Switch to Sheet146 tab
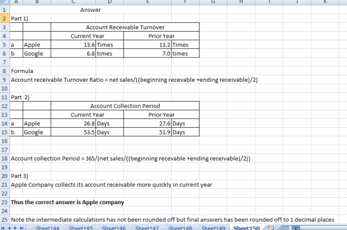This screenshot has height=230, width=347. pyautogui.click(x=114, y=228)
